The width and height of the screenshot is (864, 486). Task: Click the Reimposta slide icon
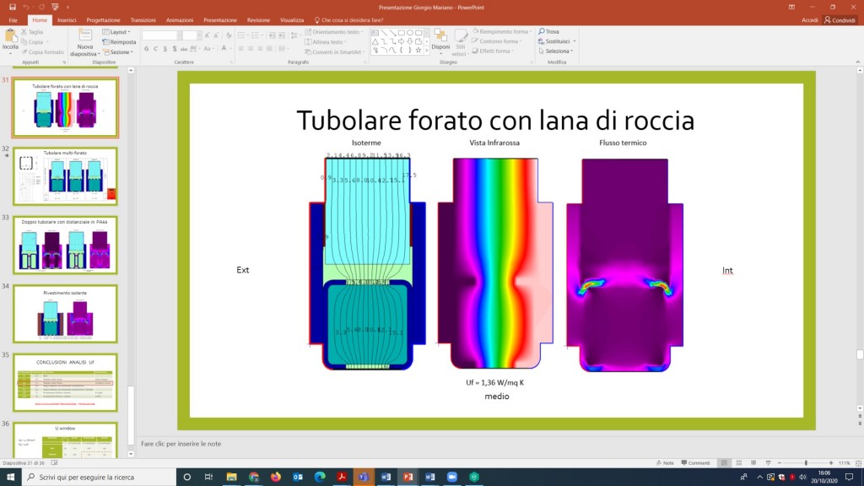click(x=105, y=42)
